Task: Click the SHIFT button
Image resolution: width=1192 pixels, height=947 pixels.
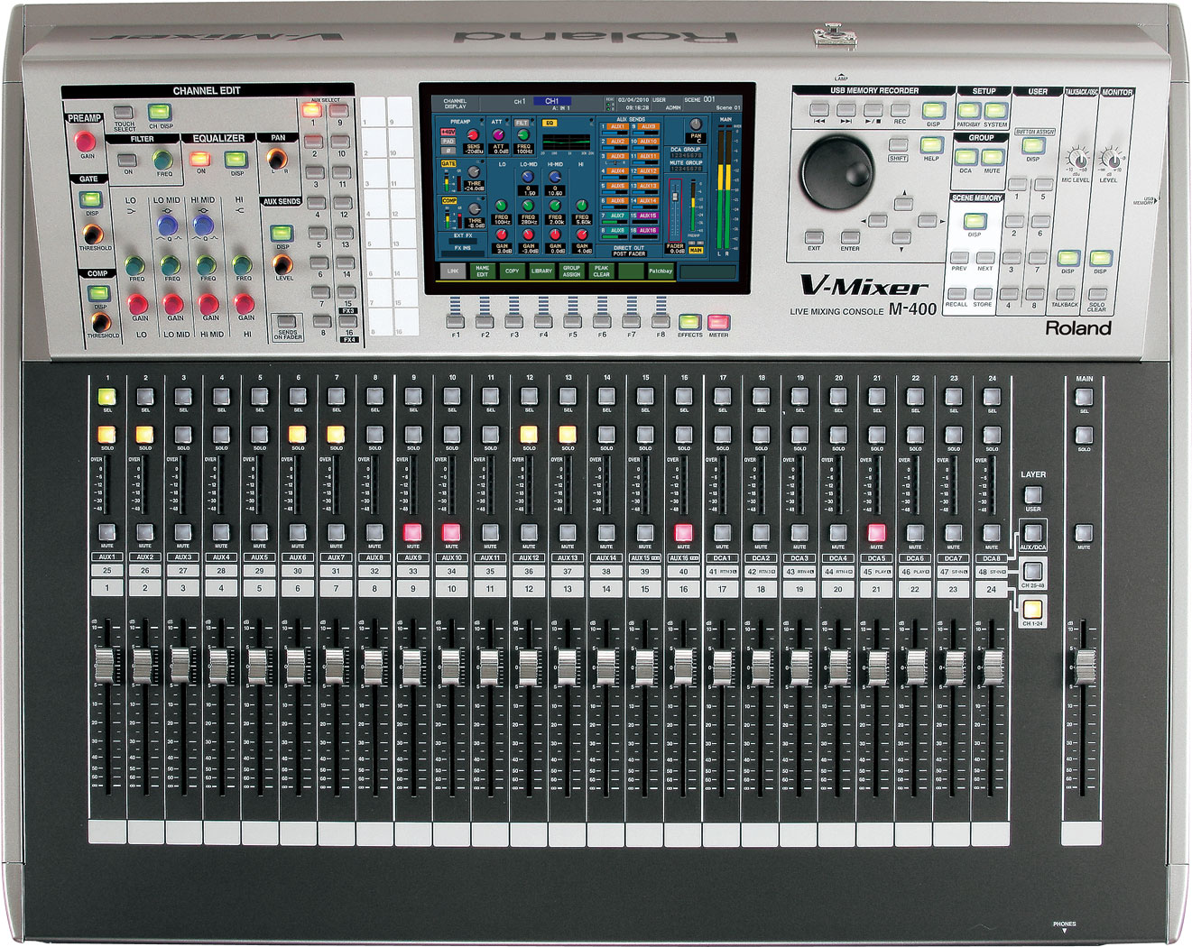Action: 898,145
